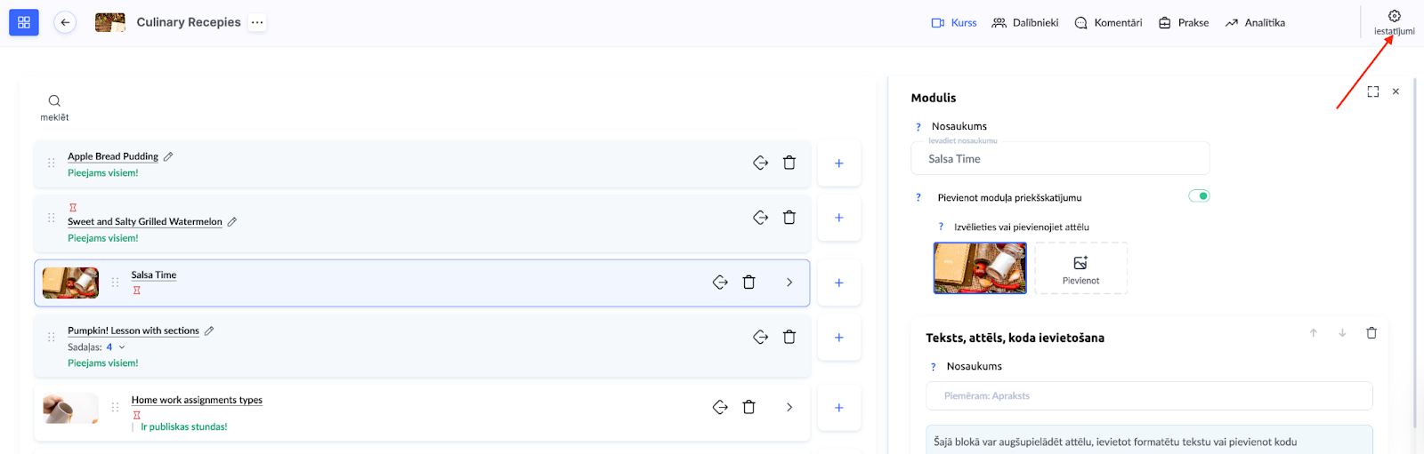The width and height of the screenshot is (1424, 454).
Task: Click Pievienot to add an image
Action: 1080,268
